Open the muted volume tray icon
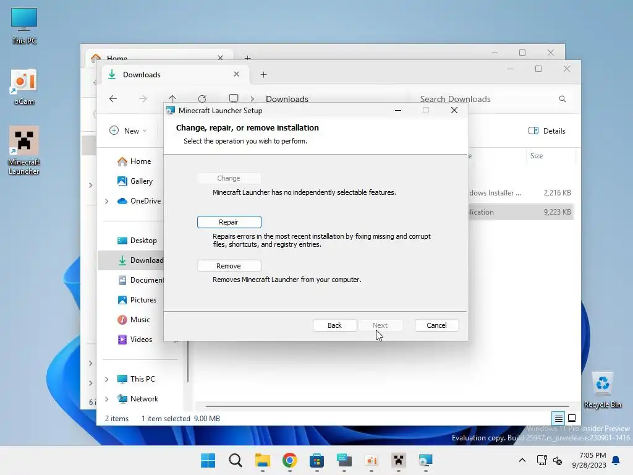Image resolution: width=633 pixels, height=475 pixels. click(558, 460)
